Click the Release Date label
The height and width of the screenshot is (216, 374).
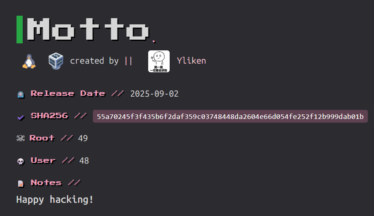click(68, 93)
